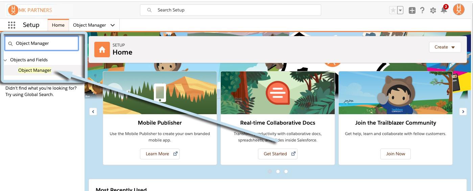Switch to the Home tab

click(58, 25)
